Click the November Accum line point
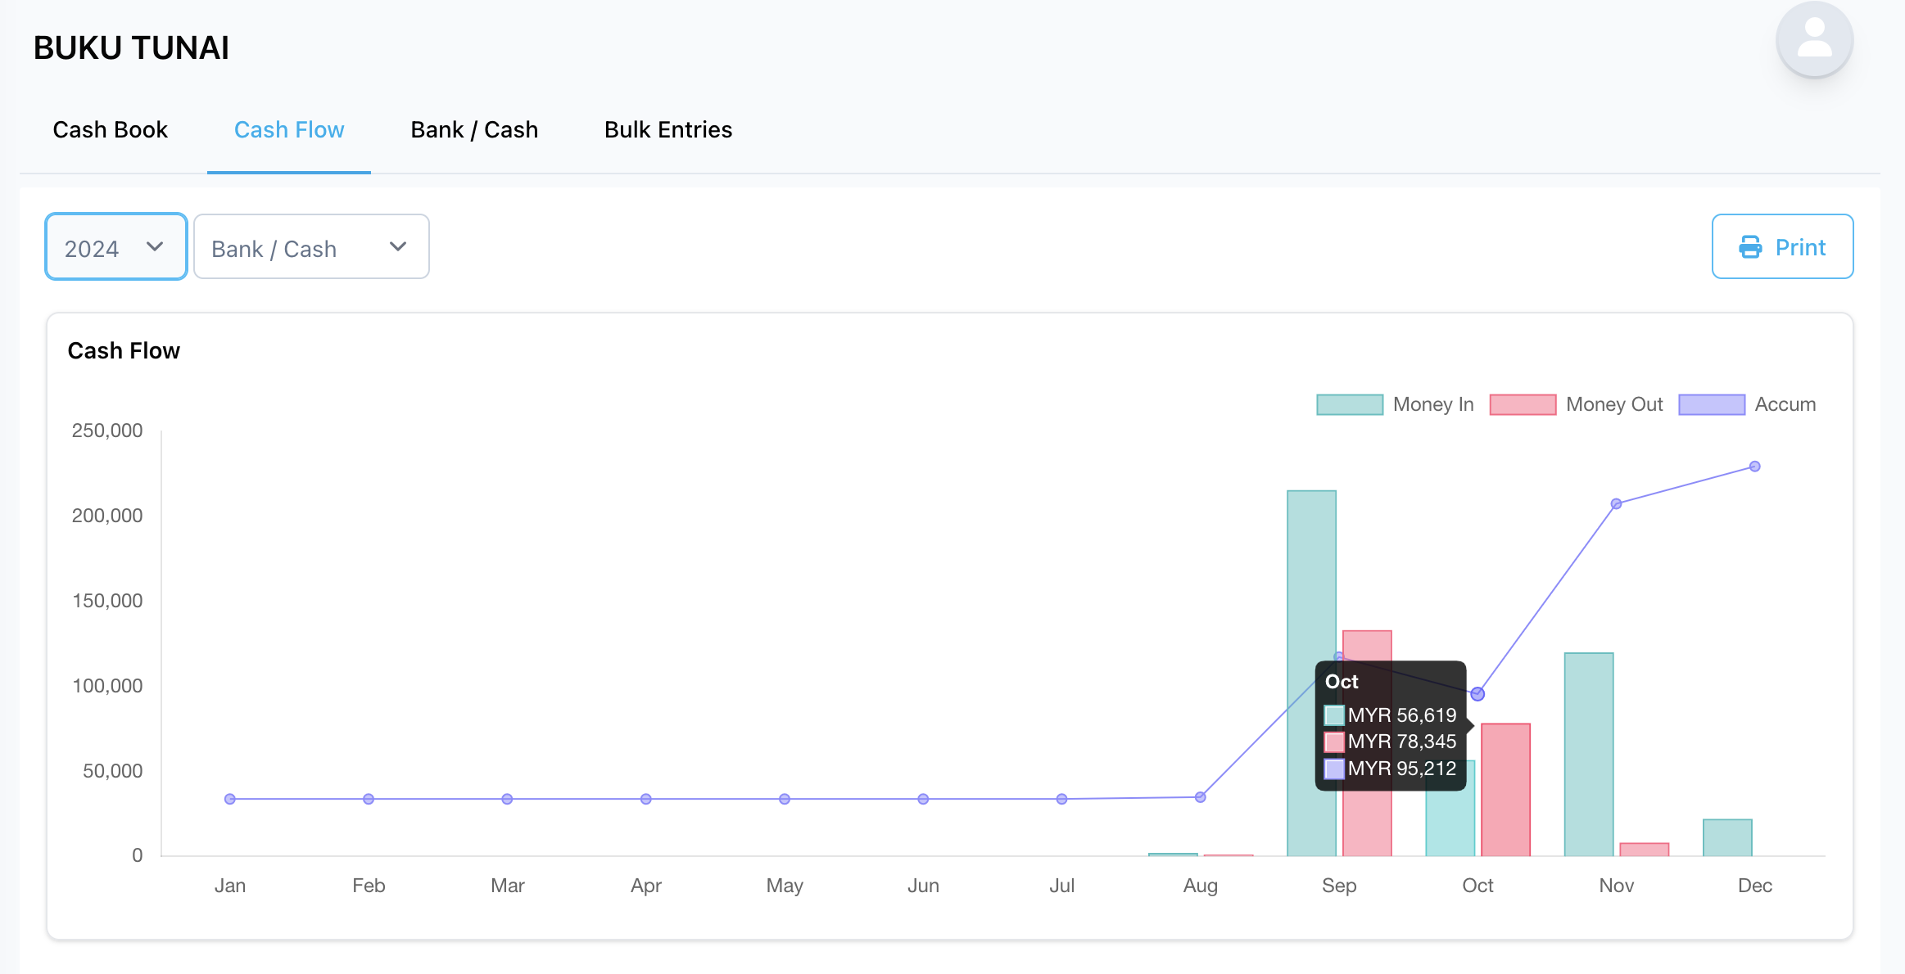Screen dimensions: 1905x974 (1616, 504)
